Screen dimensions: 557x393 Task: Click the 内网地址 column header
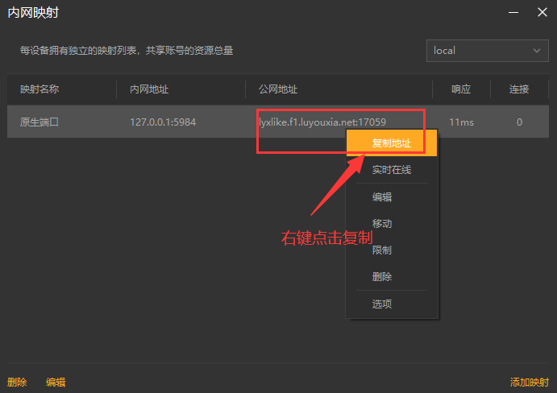tap(149, 89)
